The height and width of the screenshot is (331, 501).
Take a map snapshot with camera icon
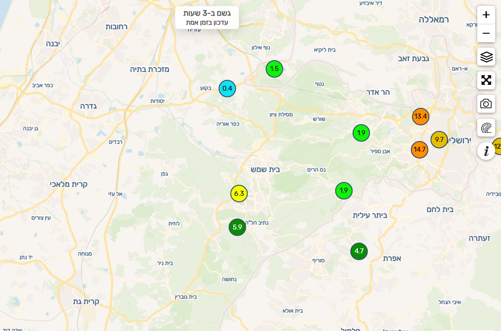click(486, 104)
